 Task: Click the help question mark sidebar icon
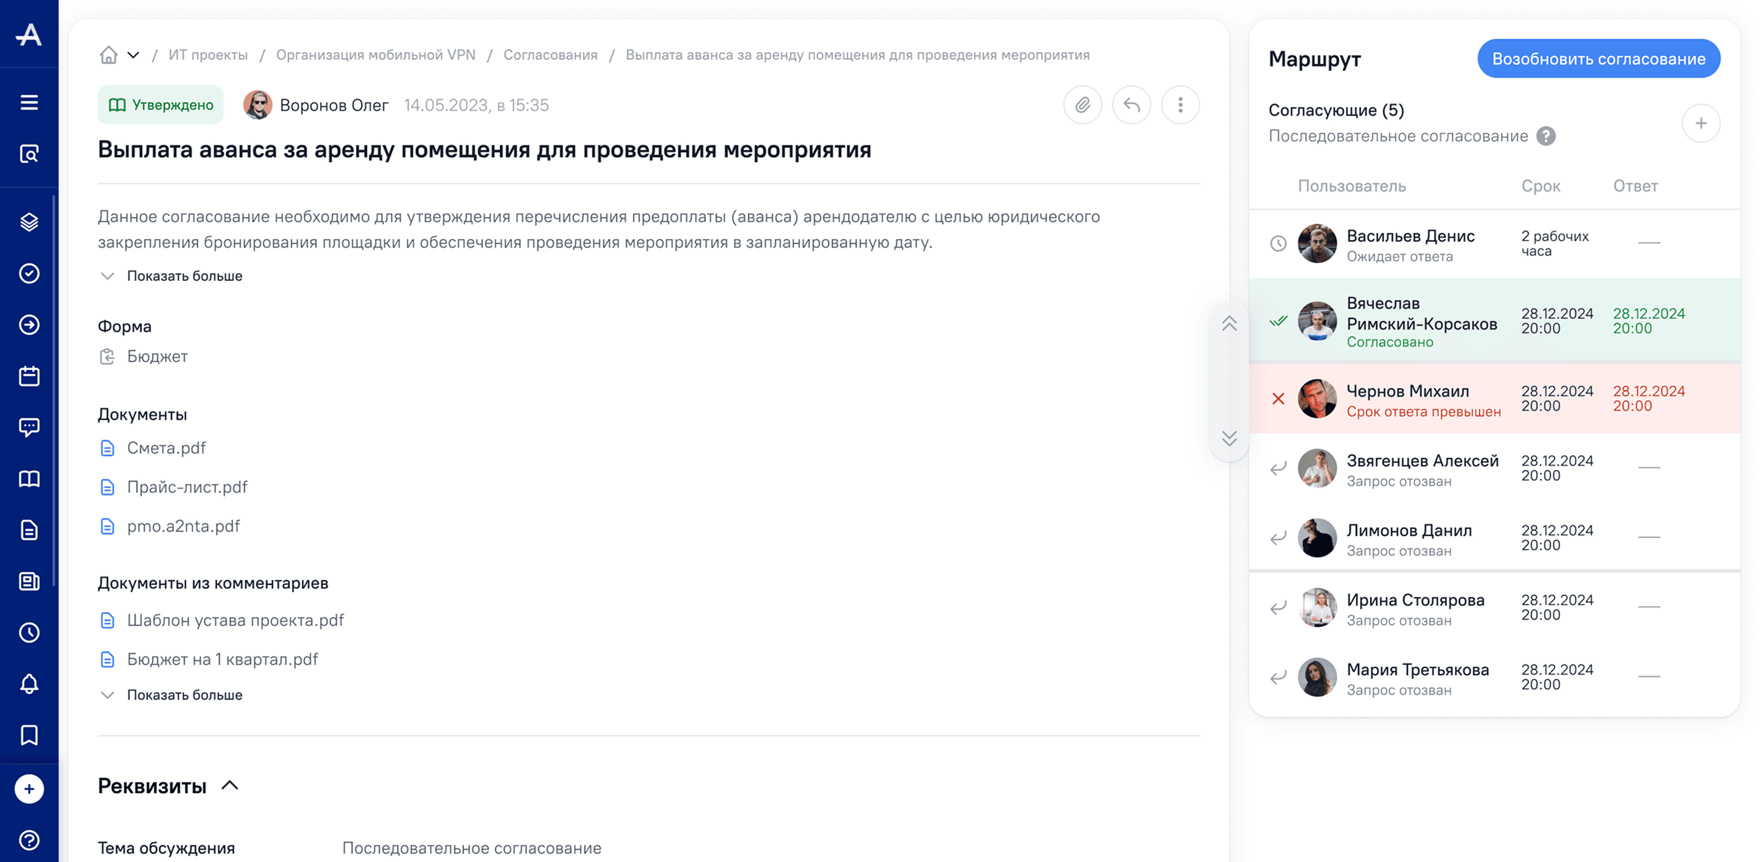tap(29, 839)
